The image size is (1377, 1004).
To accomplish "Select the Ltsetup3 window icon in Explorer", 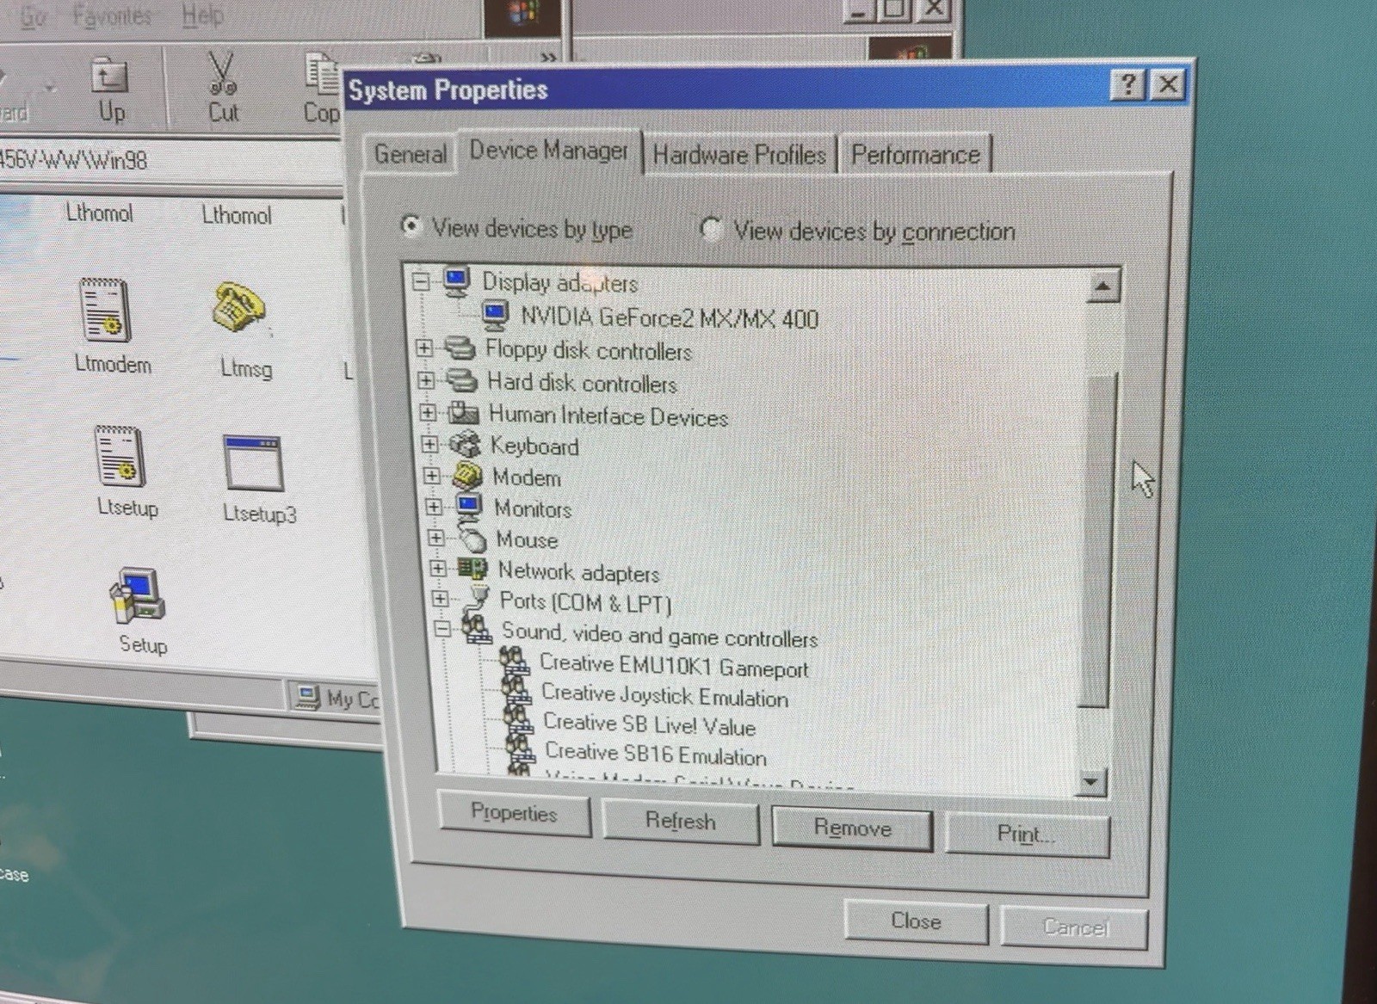I will tap(253, 464).
